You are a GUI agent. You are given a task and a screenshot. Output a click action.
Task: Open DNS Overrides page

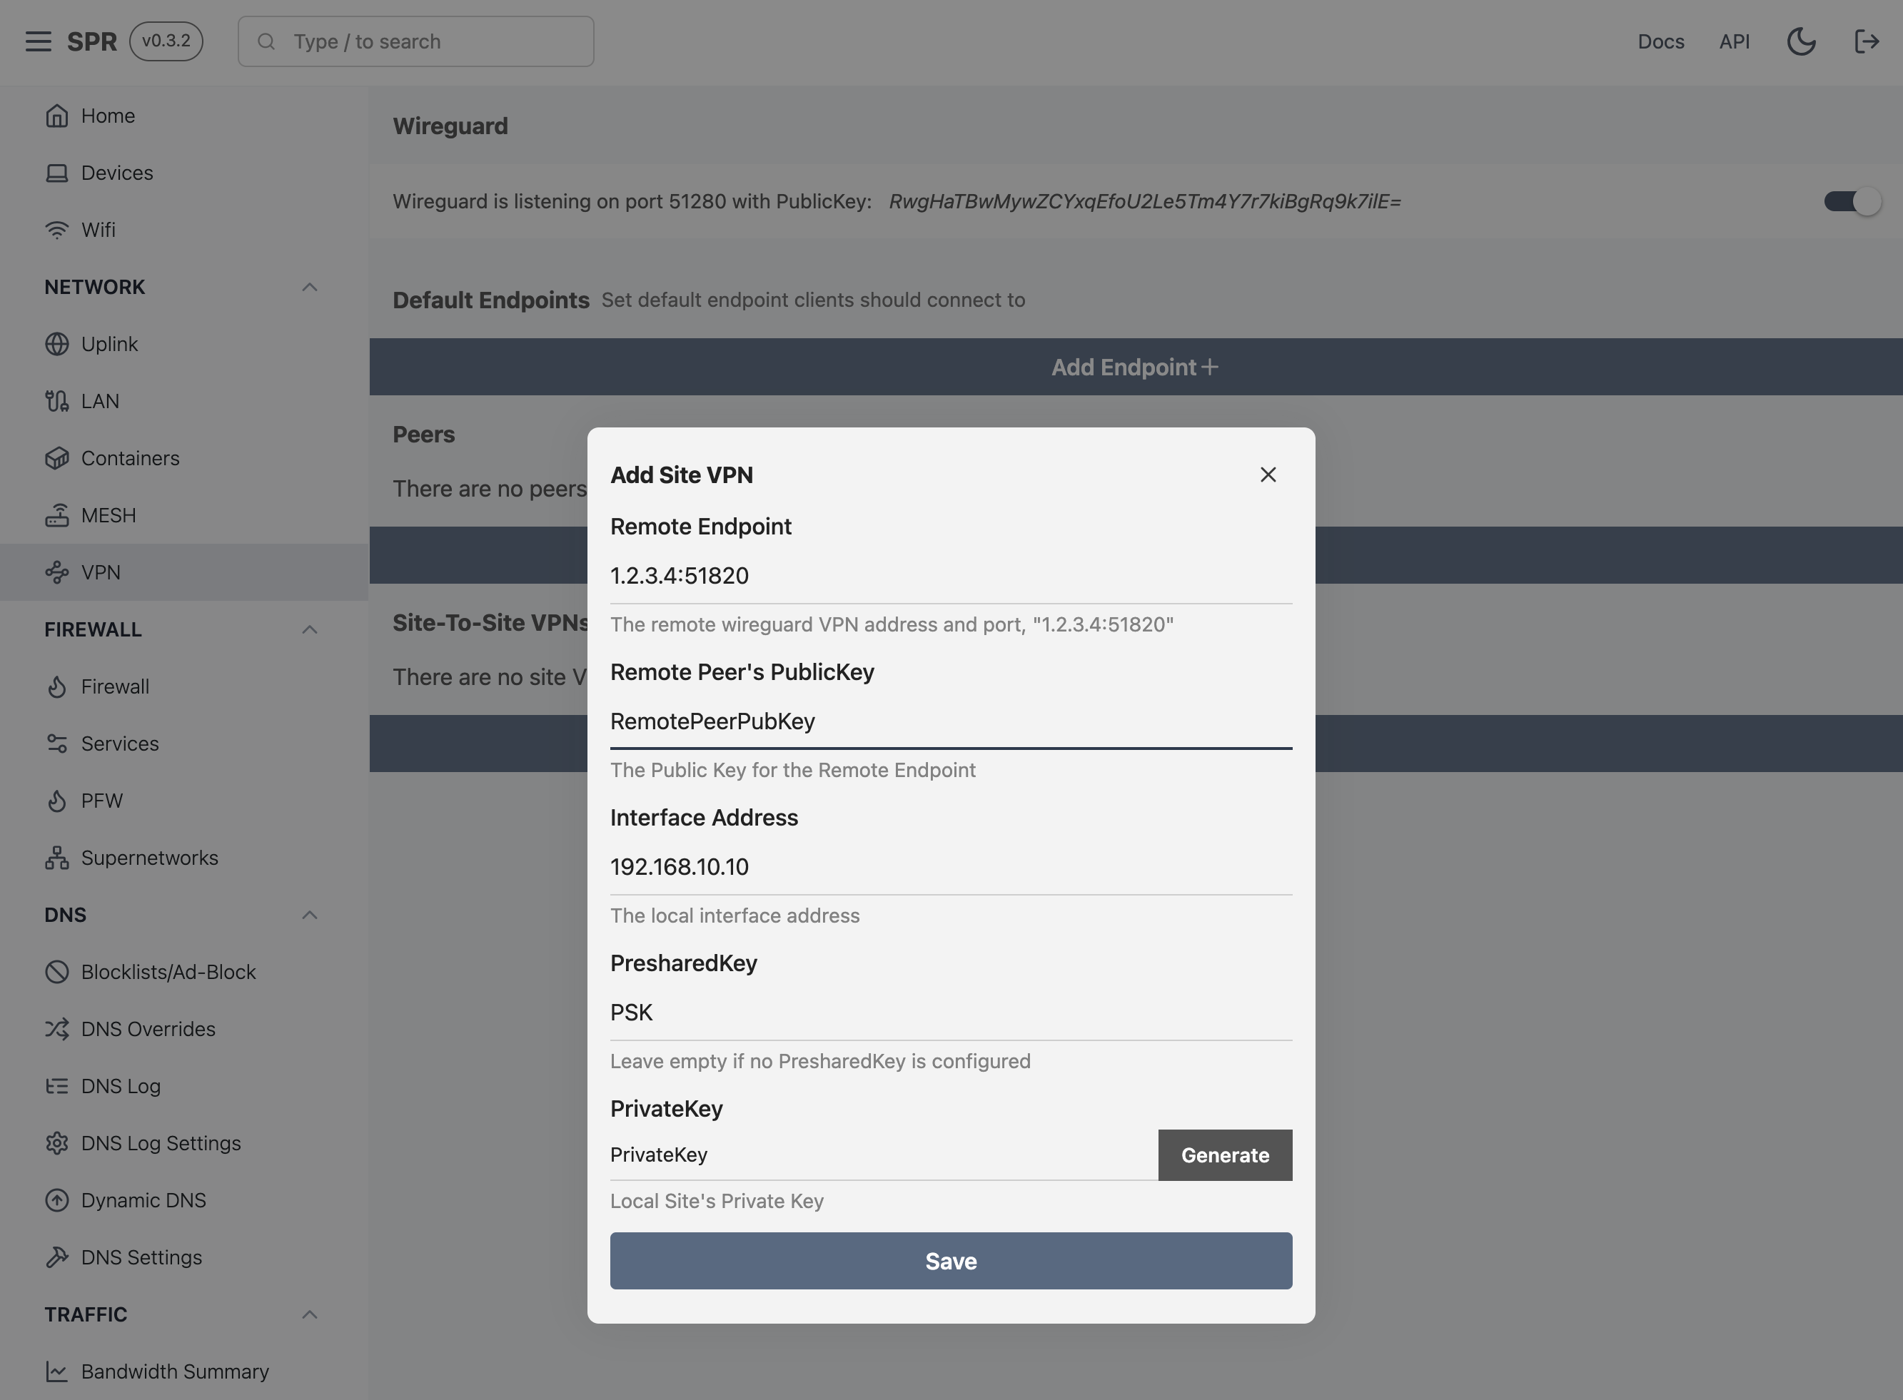click(x=184, y=1029)
